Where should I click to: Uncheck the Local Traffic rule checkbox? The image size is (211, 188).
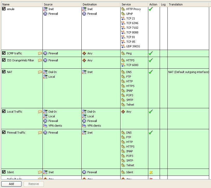coord(4,112)
